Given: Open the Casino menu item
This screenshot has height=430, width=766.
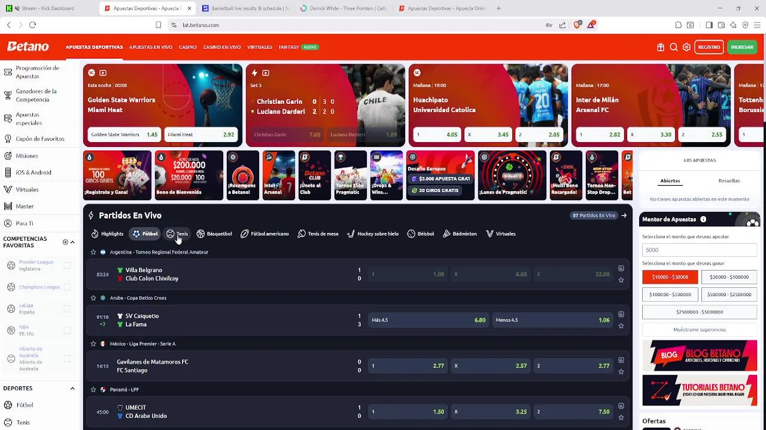Looking at the screenshot, I should tap(188, 47).
